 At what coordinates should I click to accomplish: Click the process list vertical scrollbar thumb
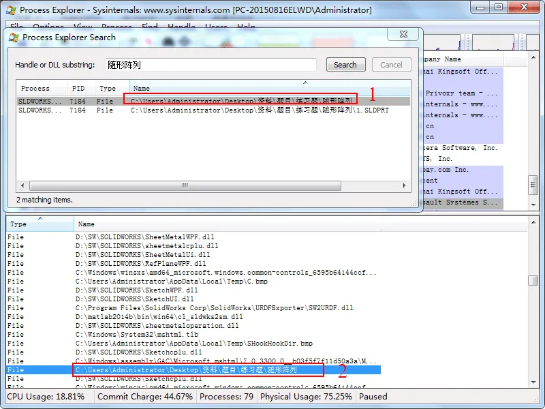[533, 185]
